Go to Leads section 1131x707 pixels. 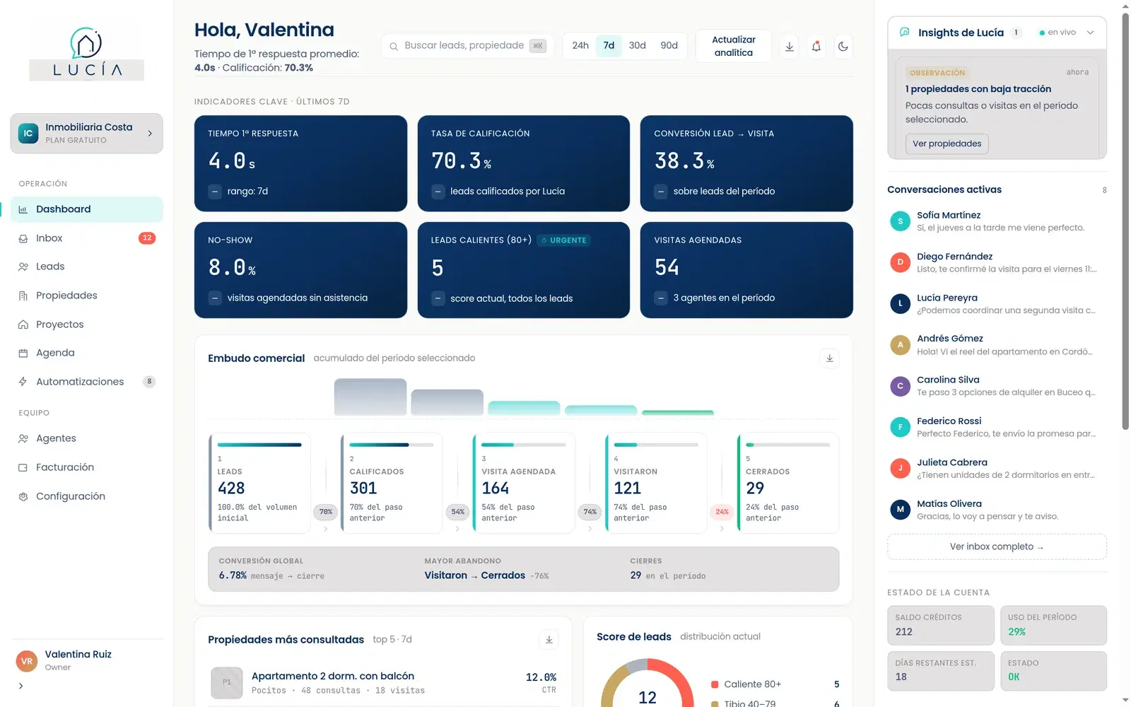(x=86, y=267)
